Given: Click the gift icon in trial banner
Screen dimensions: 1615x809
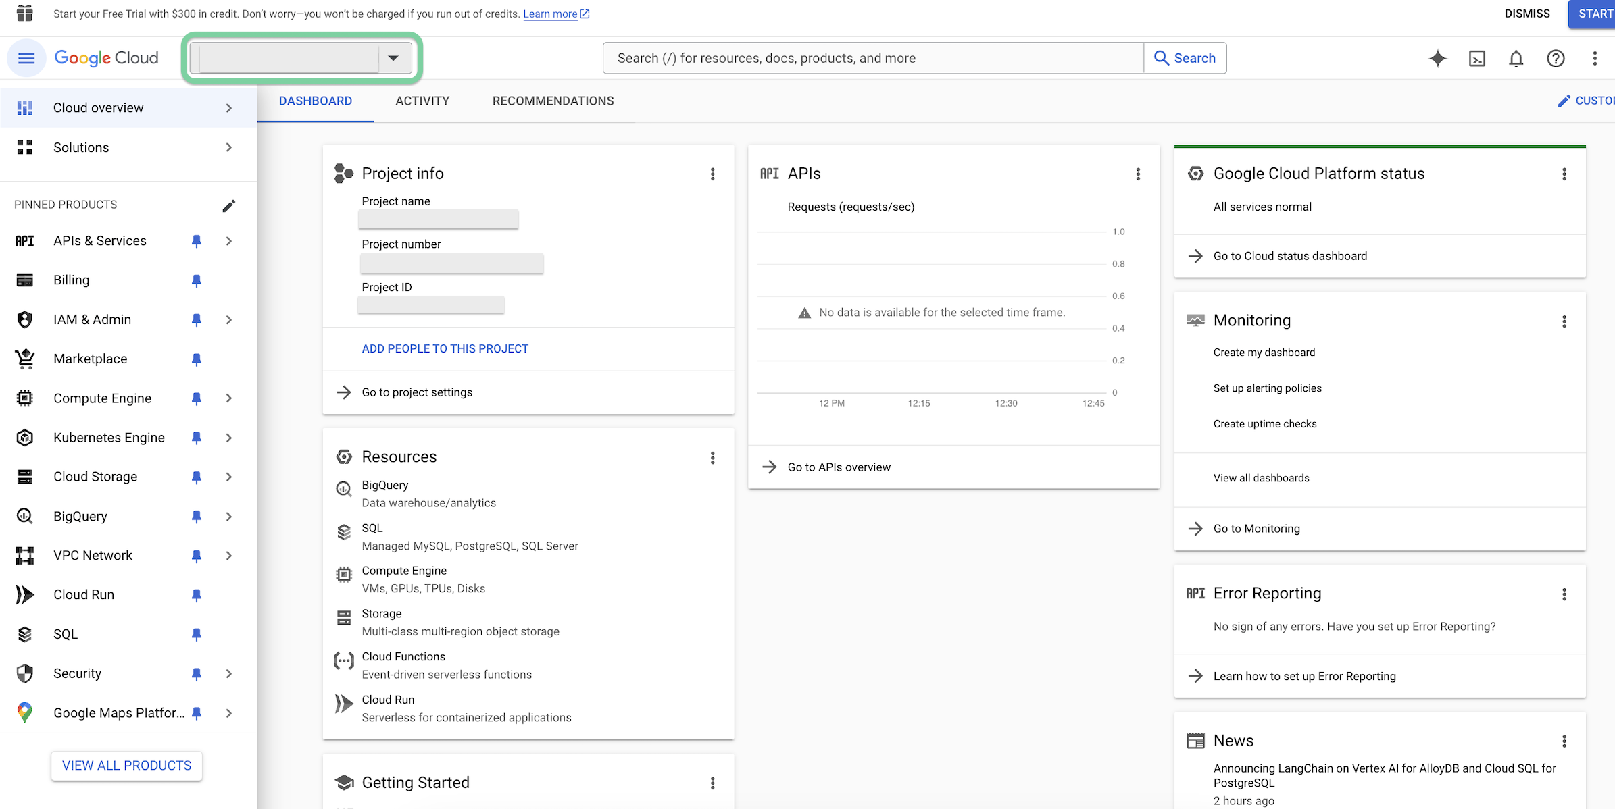Looking at the screenshot, I should (x=25, y=14).
